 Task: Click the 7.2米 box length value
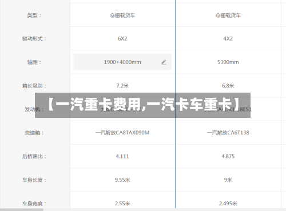122,86
